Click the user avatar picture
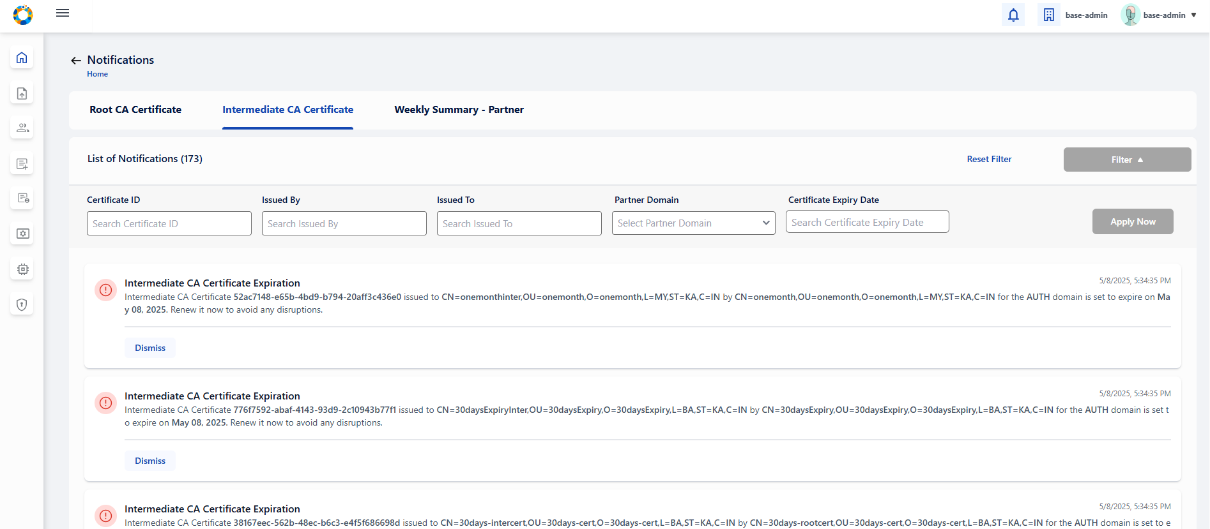Viewport: 1210px width, 529px height. pos(1130,15)
